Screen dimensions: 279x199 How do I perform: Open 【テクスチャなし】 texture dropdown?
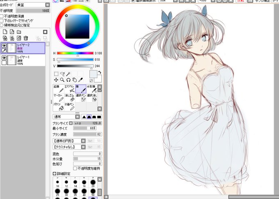click(83, 147)
